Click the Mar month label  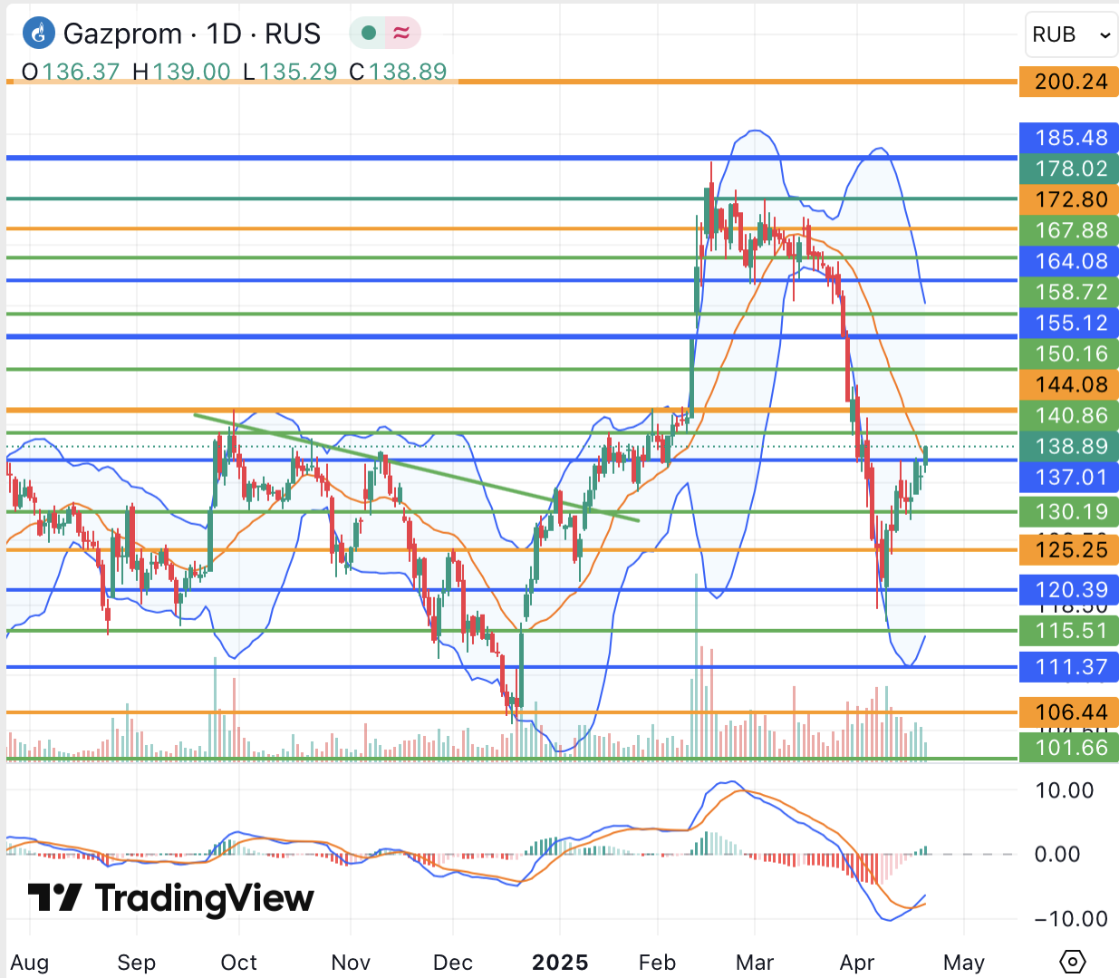tap(755, 963)
